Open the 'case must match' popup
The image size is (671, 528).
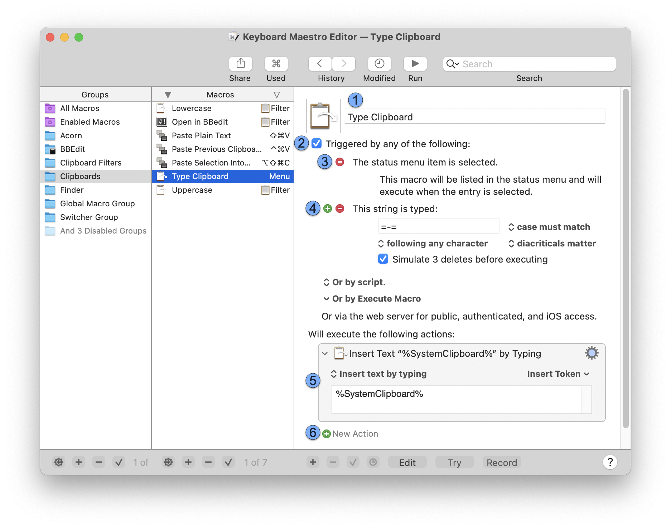click(x=549, y=227)
